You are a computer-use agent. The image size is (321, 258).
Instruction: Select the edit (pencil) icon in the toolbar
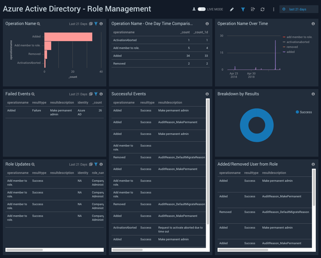232,9
